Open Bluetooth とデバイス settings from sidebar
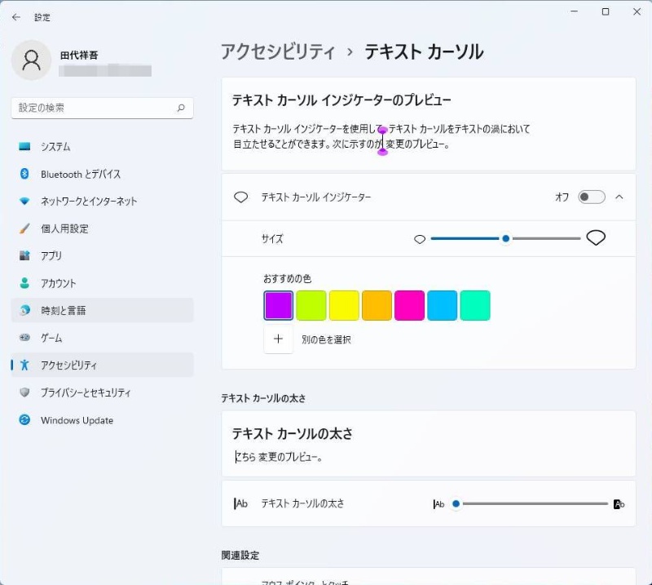Screen dimensions: 652x585 pos(26,174)
